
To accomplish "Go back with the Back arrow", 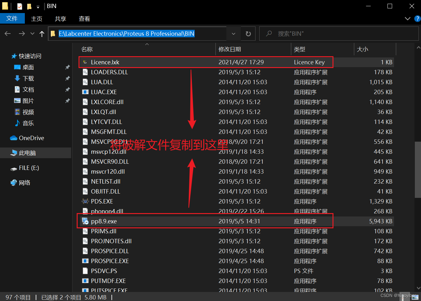I will click(8, 34).
